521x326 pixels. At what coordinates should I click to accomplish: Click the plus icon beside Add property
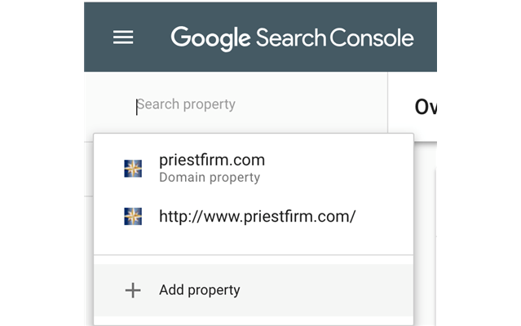tap(132, 290)
